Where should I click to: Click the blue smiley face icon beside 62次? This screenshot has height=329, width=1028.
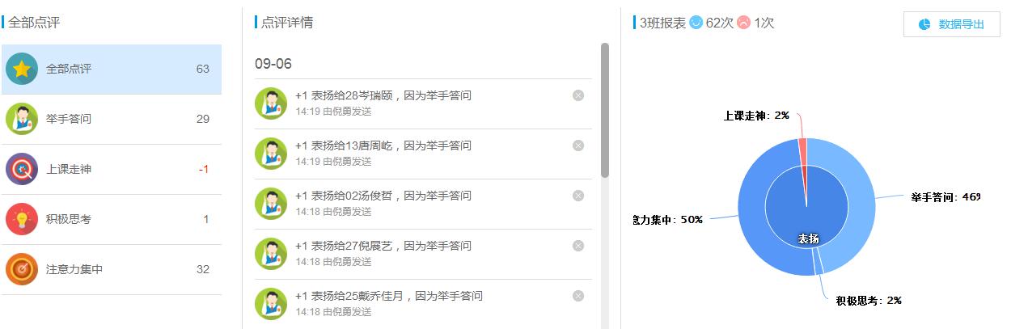click(x=696, y=23)
